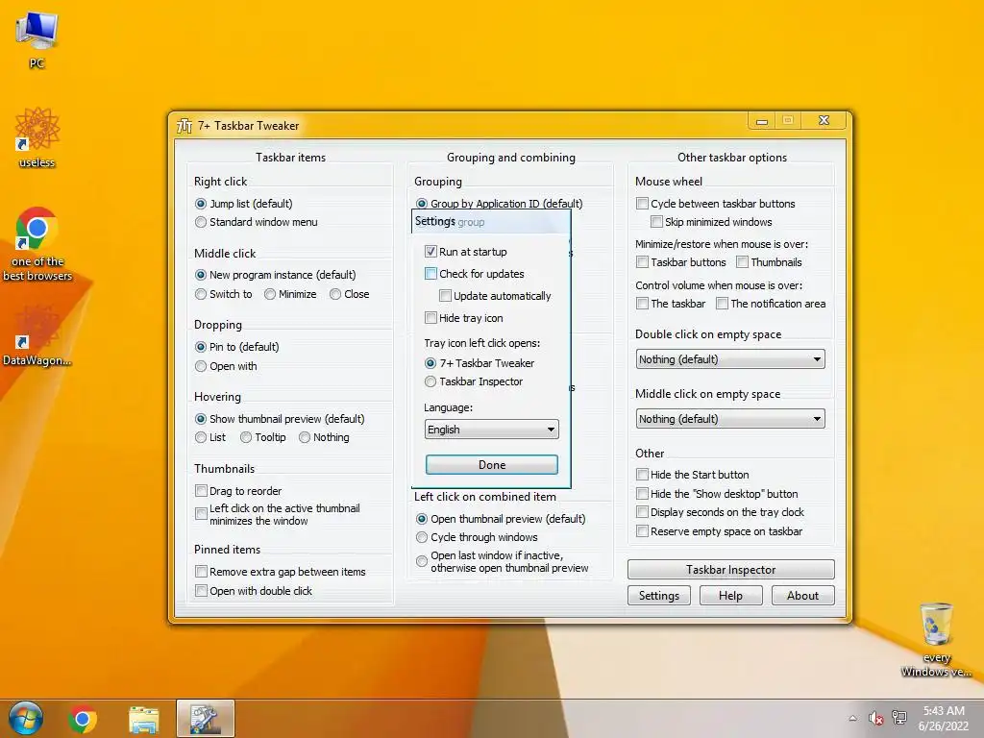Select the DataWagon desktop shortcut
This screenshot has height=738, width=984.
[37, 335]
